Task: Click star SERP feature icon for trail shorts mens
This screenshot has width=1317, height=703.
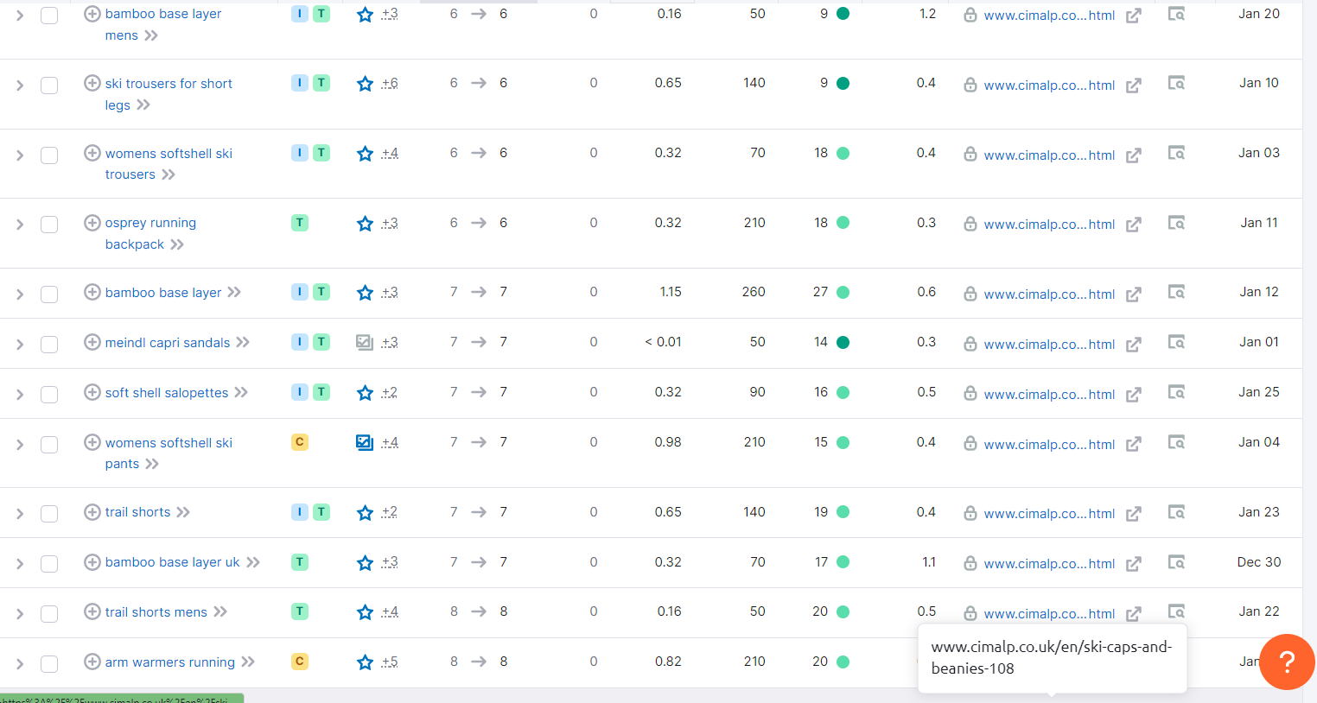Action: [x=365, y=612]
